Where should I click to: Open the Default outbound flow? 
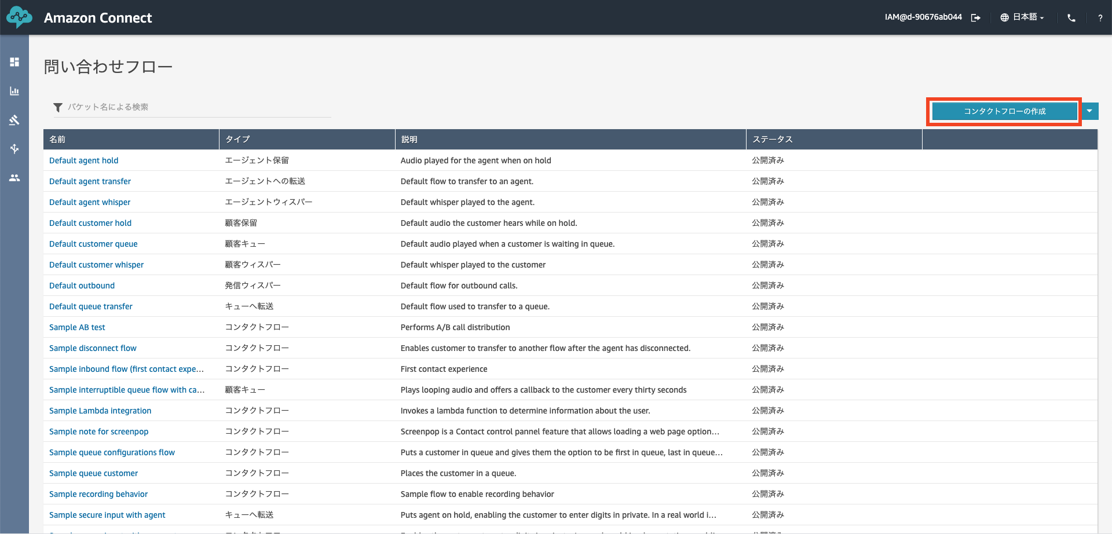coord(82,286)
